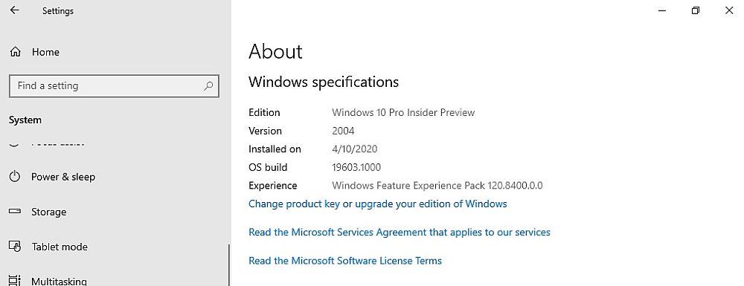The height and width of the screenshot is (286, 744).
Task: Open the Power & sleep settings page
Action: tap(63, 177)
